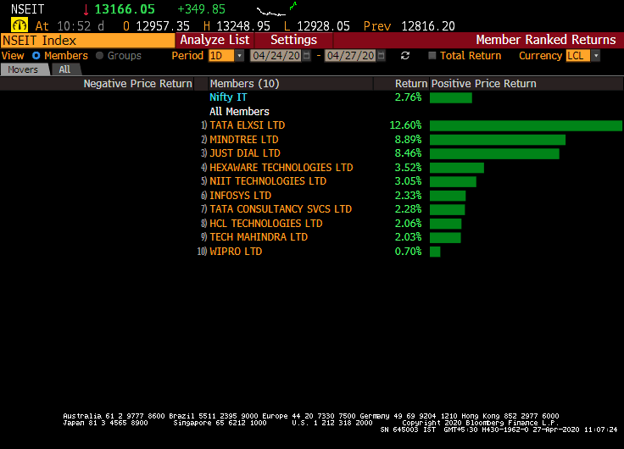Select the Groups radio button

click(99, 56)
